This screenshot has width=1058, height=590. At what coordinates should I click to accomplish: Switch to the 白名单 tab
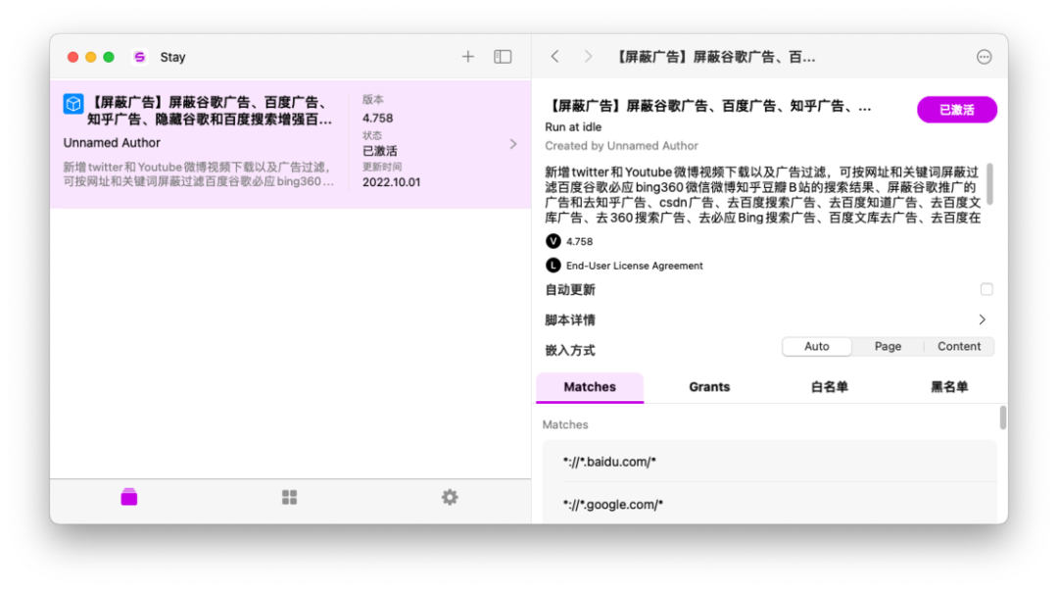coord(830,387)
